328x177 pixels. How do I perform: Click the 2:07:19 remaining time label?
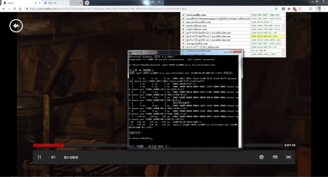[x=290, y=145]
